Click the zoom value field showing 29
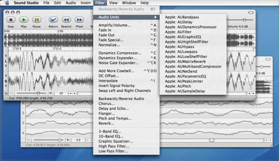The image size is (279, 161). [x=61, y=93]
